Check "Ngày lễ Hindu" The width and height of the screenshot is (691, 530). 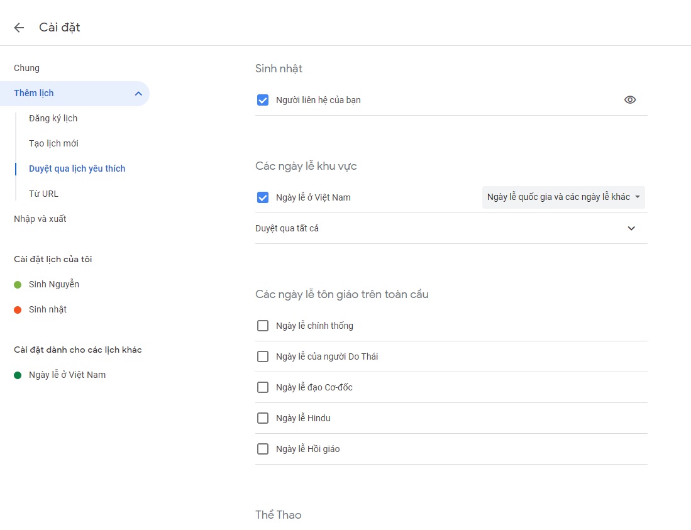[x=262, y=418]
